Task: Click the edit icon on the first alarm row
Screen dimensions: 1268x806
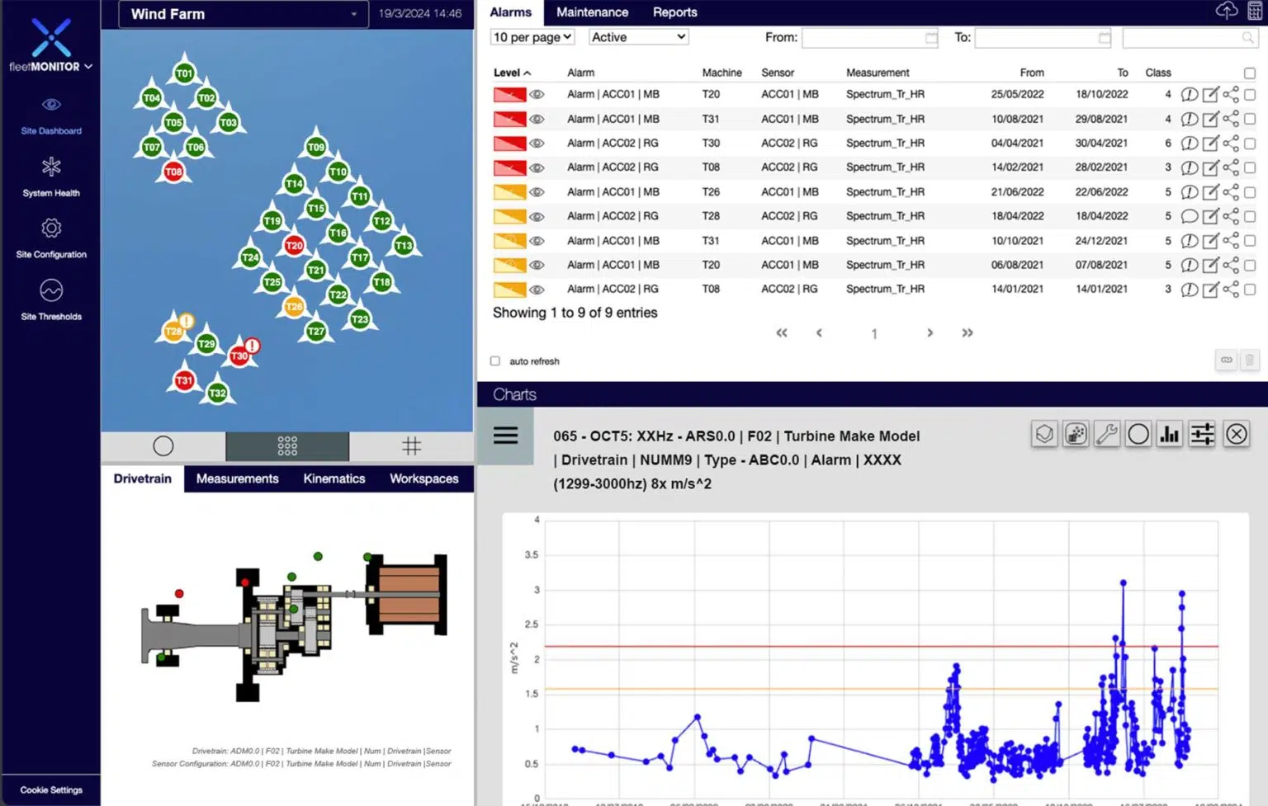Action: [1210, 94]
